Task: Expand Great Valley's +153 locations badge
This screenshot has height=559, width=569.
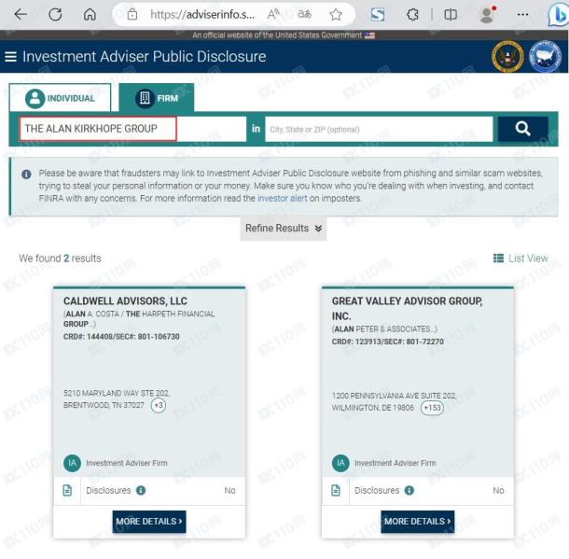Action: pyautogui.click(x=432, y=408)
